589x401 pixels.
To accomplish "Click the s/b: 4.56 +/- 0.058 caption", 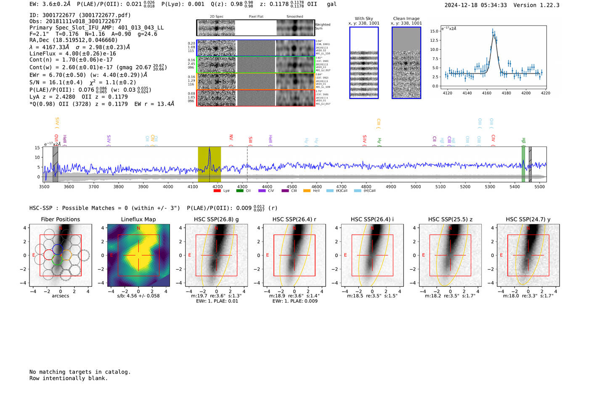I will [138, 296].
